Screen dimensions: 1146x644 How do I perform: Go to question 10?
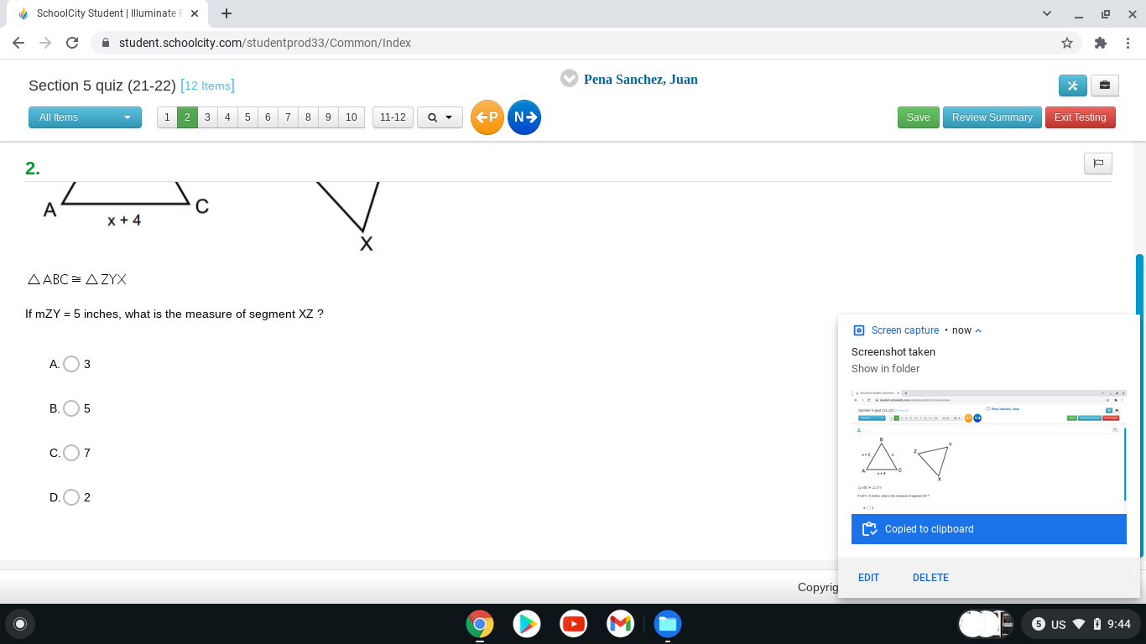click(x=352, y=117)
